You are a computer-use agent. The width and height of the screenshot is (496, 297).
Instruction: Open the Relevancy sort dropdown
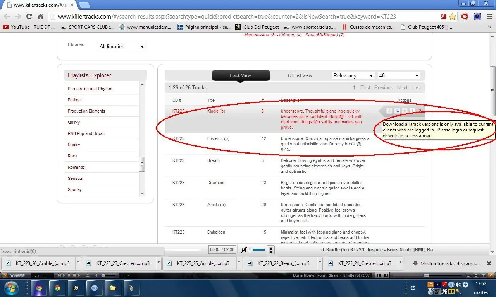(x=353, y=75)
